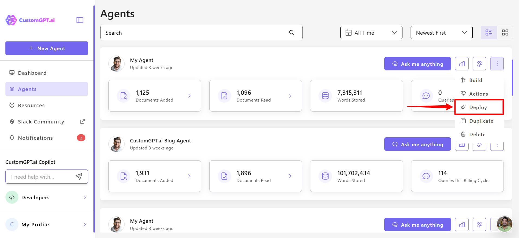Image resolution: width=520 pixels, height=238 pixels.
Task: Click the 1,125 Documents Added icon
Action: click(123, 96)
